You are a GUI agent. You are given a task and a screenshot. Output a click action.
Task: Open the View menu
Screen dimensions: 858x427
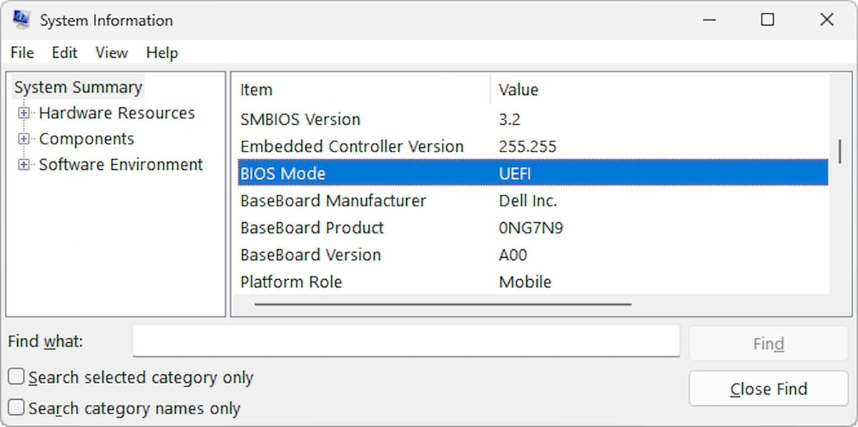pyautogui.click(x=111, y=52)
